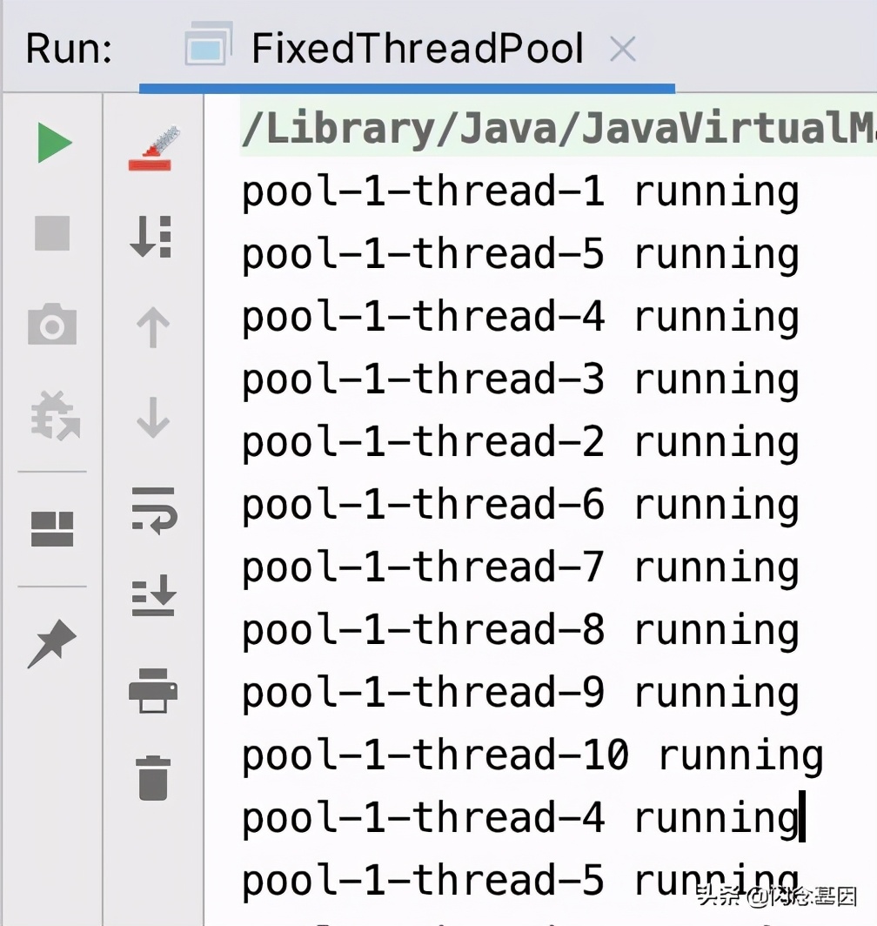Toggle soft-wrap for console output
The image size is (877, 926).
tap(153, 511)
